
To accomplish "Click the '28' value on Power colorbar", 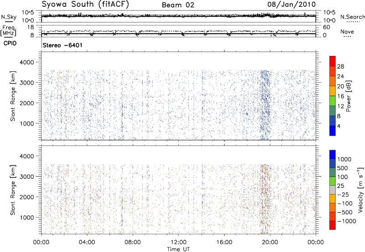I will coord(340,66).
